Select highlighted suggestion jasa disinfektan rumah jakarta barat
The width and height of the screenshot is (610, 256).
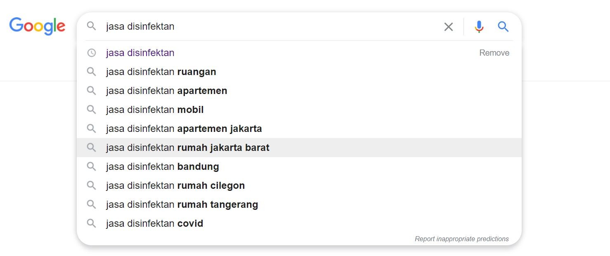click(x=188, y=148)
